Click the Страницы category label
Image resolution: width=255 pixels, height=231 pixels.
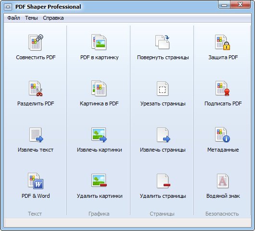click(x=162, y=214)
